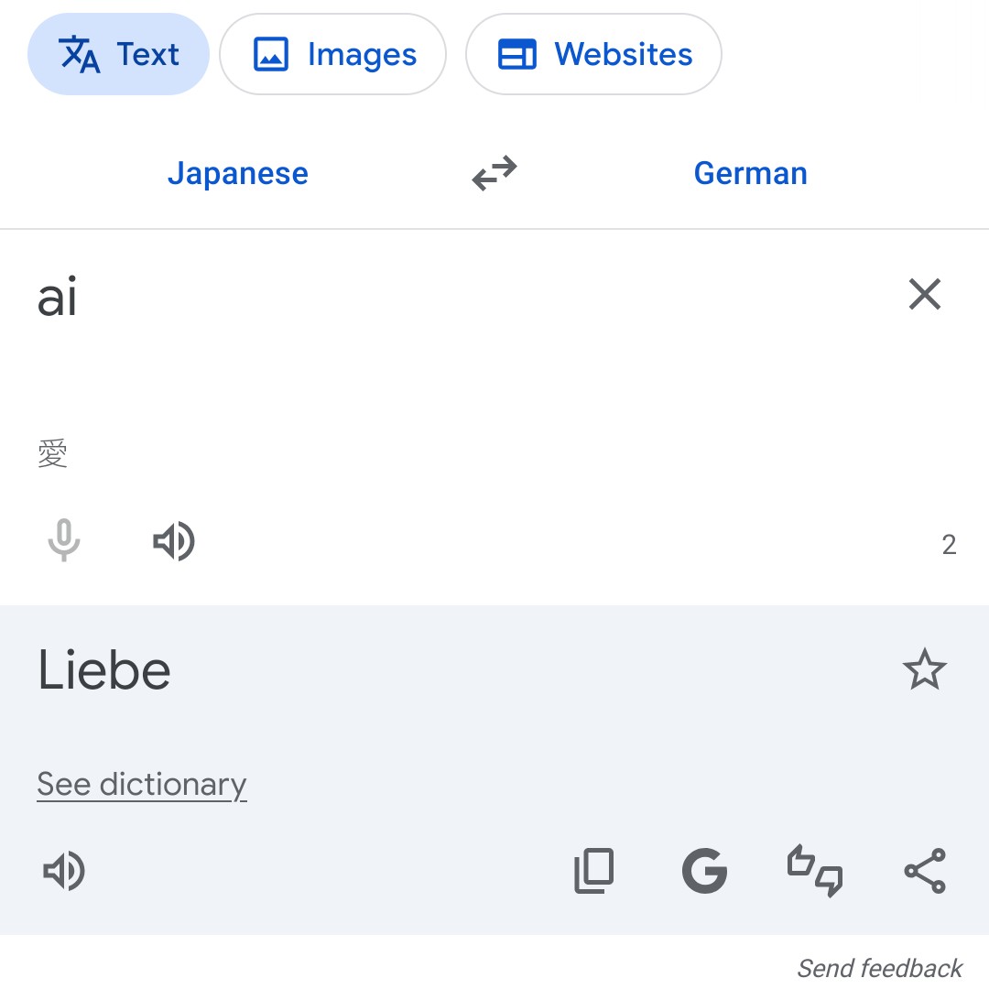Clear the input text with the X
The image size is (989, 989).
click(x=925, y=294)
